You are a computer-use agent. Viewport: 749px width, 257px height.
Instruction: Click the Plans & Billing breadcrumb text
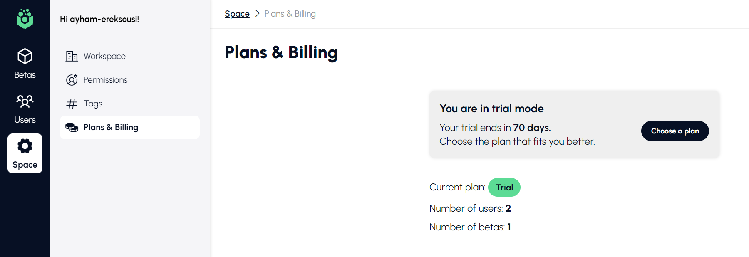tap(290, 14)
